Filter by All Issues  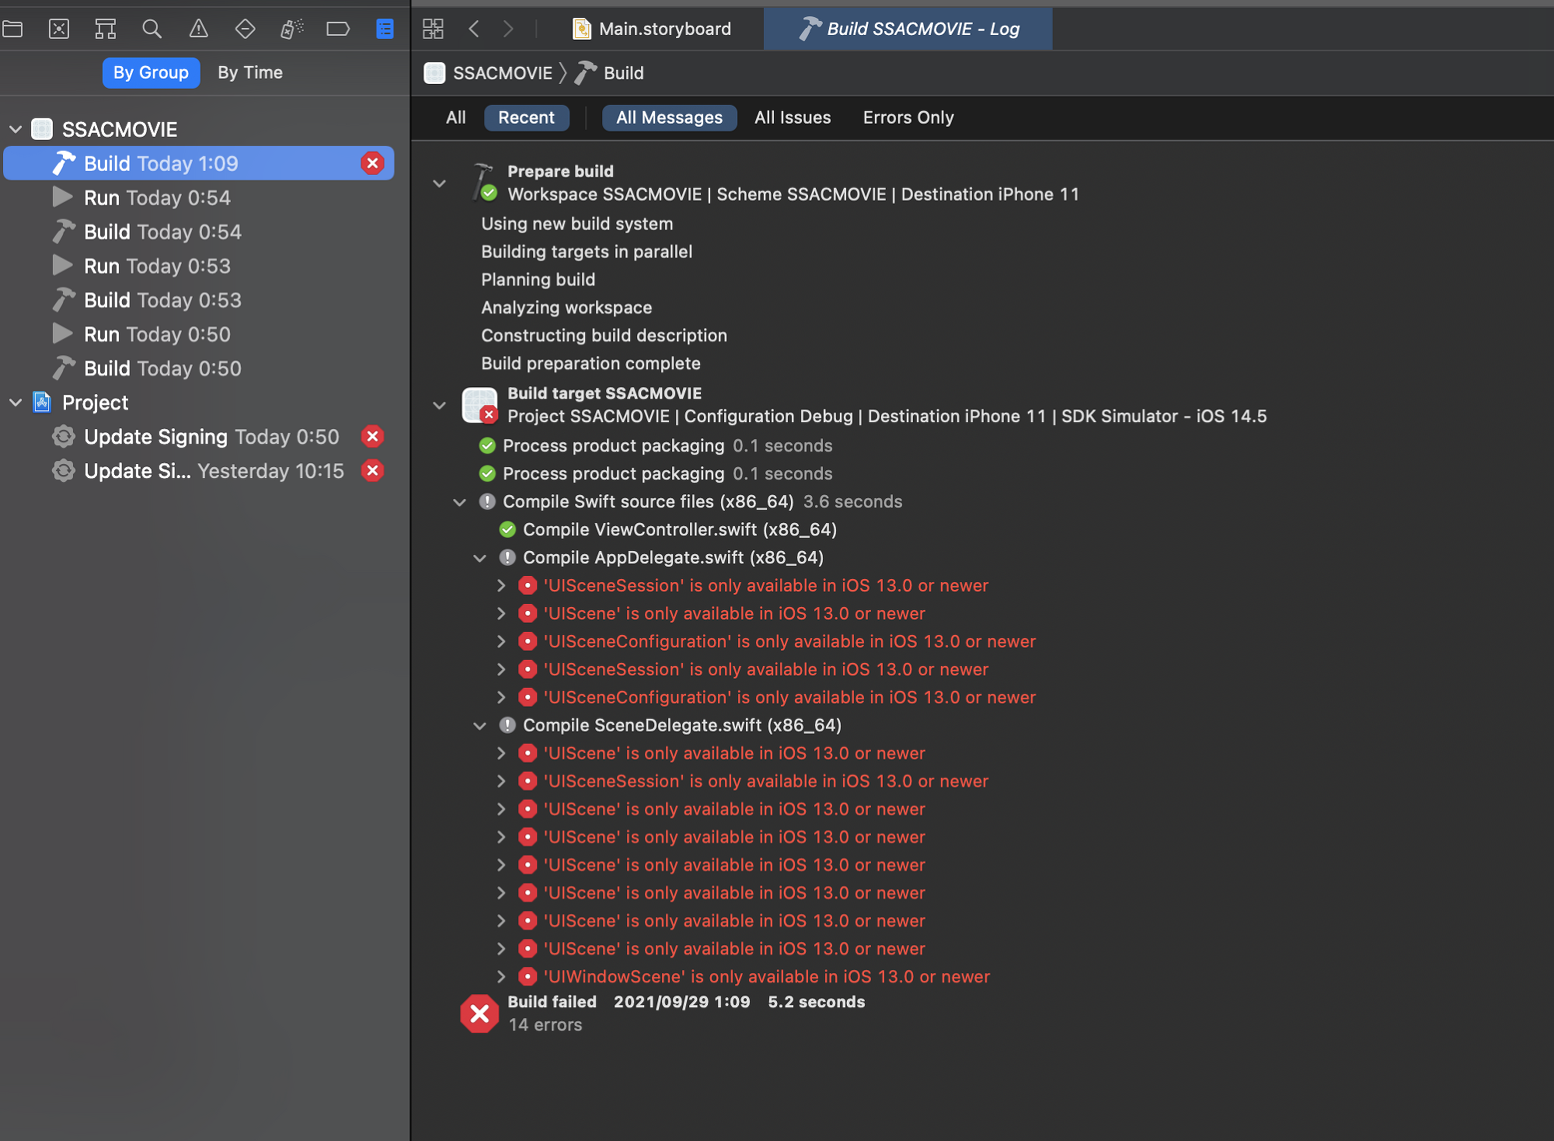[x=793, y=118]
